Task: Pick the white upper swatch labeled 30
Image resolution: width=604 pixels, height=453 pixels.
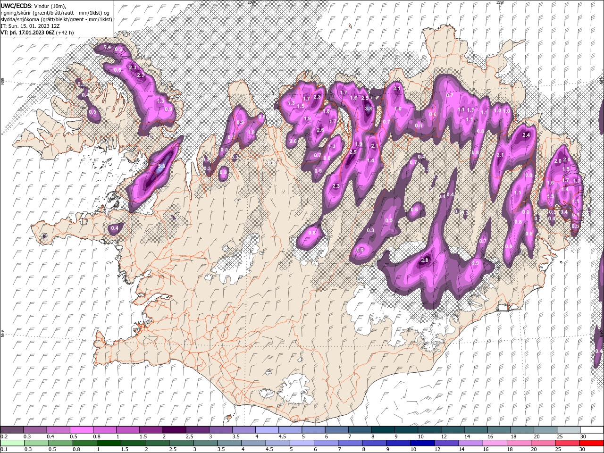Action: coord(591,430)
